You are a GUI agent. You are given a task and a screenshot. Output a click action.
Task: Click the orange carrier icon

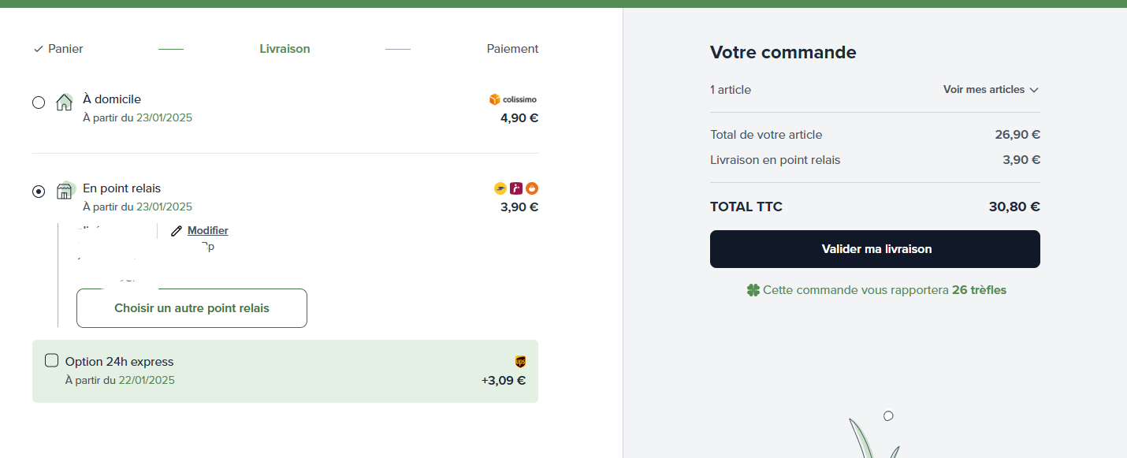(532, 188)
